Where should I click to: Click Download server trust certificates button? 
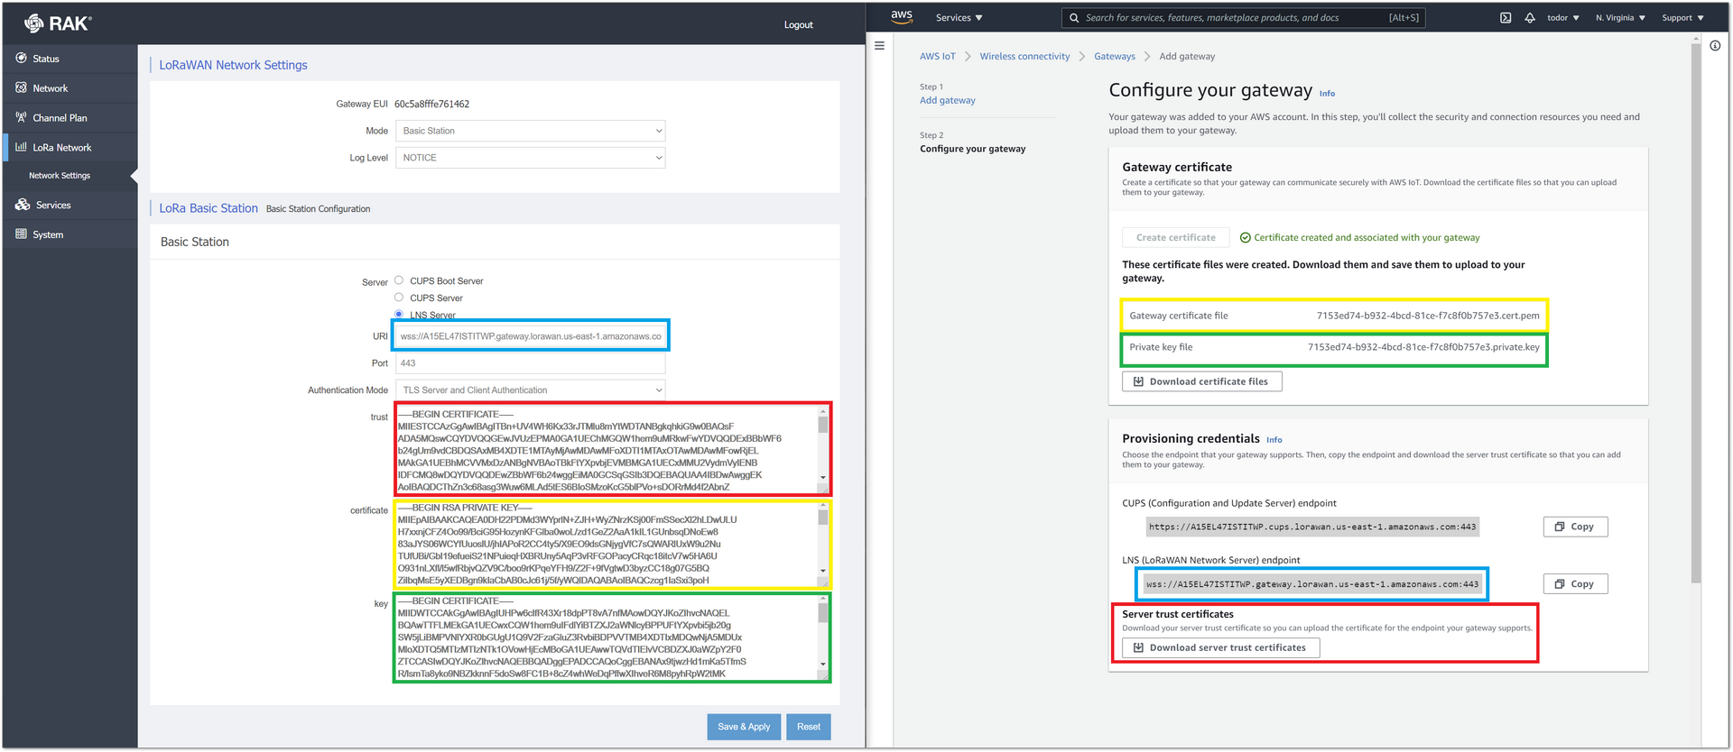coord(1221,647)
